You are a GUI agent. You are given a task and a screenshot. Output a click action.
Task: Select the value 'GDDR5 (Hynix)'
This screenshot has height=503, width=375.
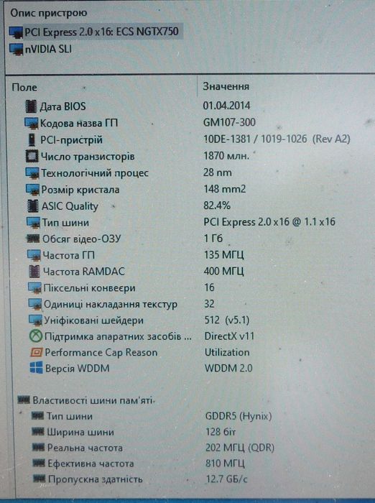[239, 416]
